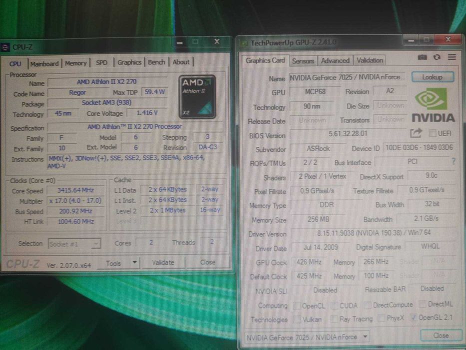Click the BIOS export share icon

click(416, 132)
